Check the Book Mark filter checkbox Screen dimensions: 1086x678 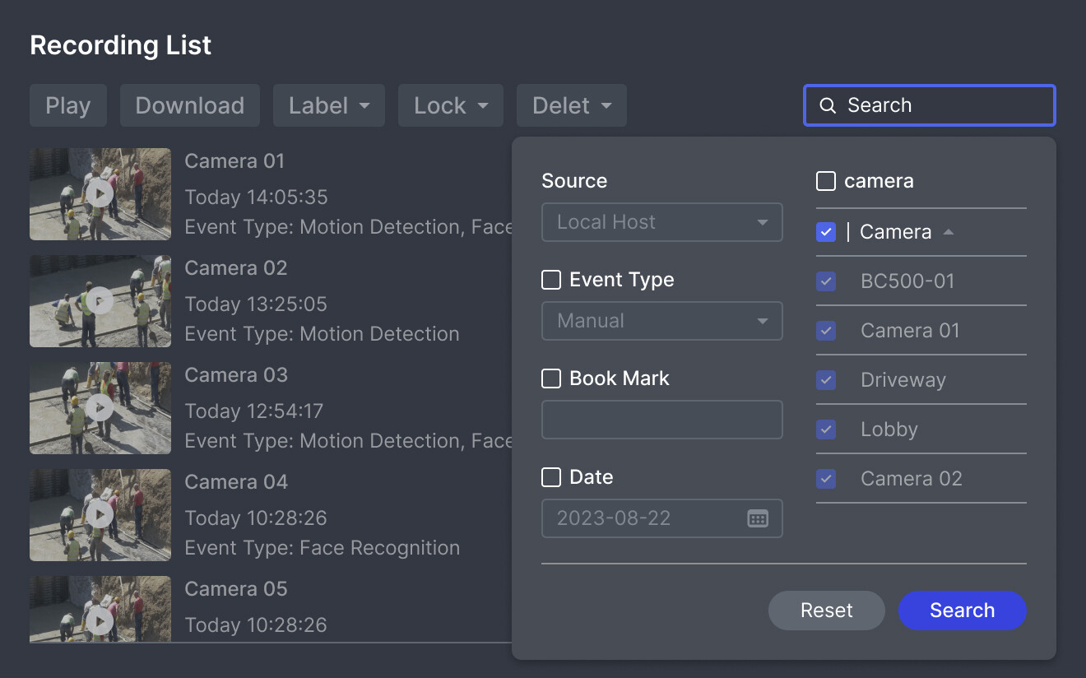pos(550,378)
